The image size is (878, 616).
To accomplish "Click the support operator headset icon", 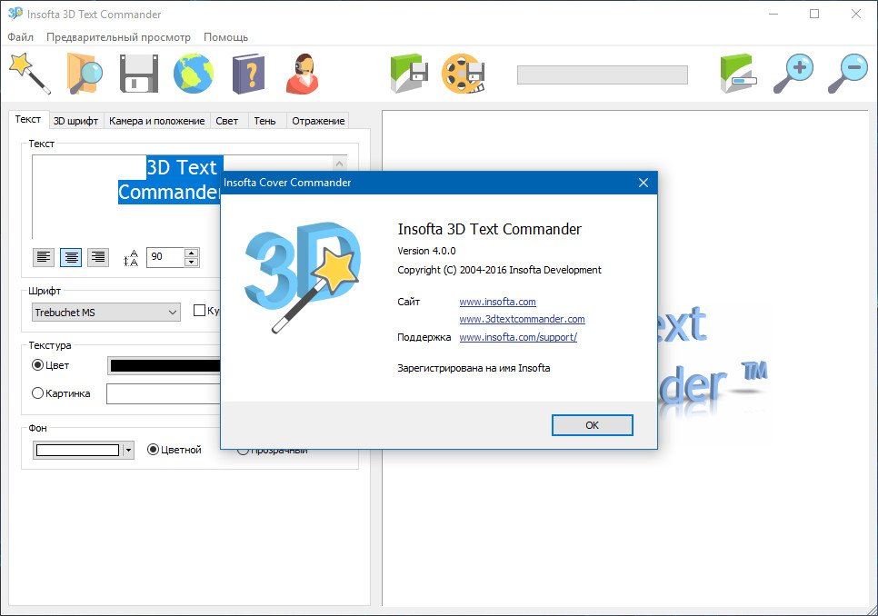I will click(303, 74).
